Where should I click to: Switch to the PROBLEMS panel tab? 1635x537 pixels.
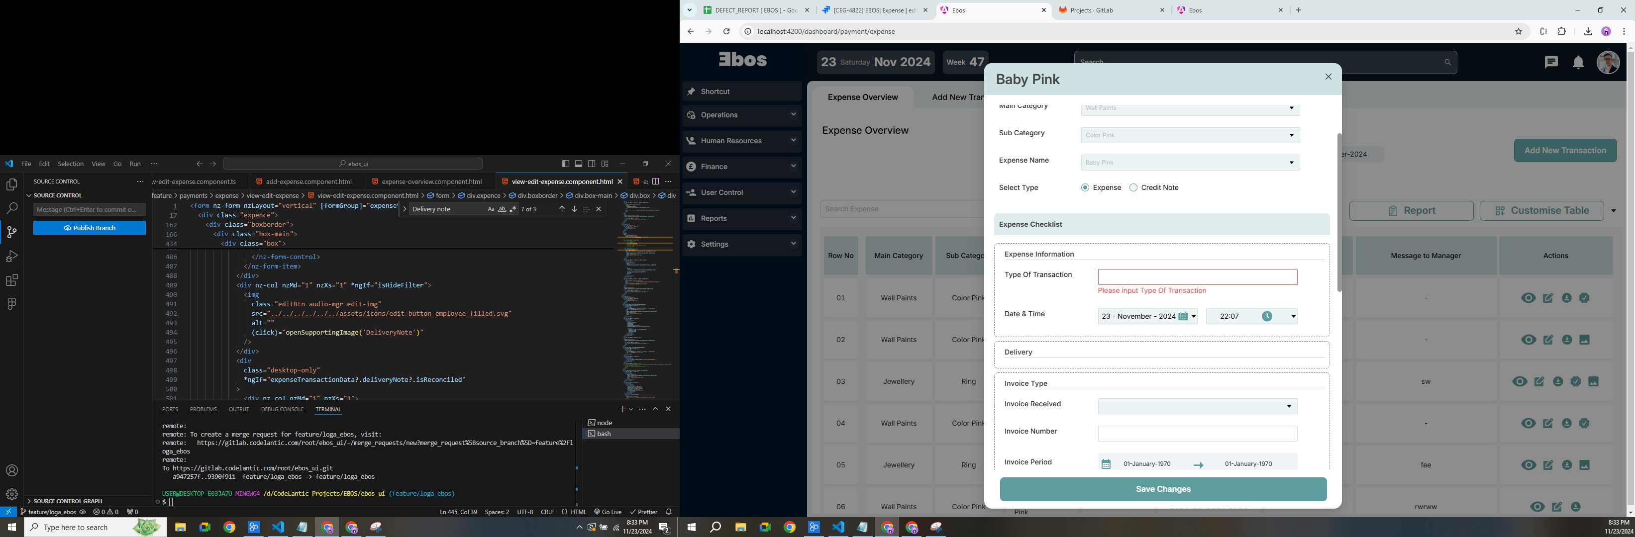coord(203,410)
